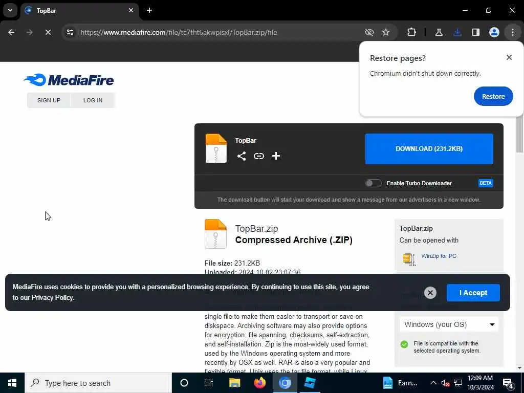Open the Chrome Labs flask icon
This screenshot has height=393, width=524.
pyautogui.click(x=439, y=32)
